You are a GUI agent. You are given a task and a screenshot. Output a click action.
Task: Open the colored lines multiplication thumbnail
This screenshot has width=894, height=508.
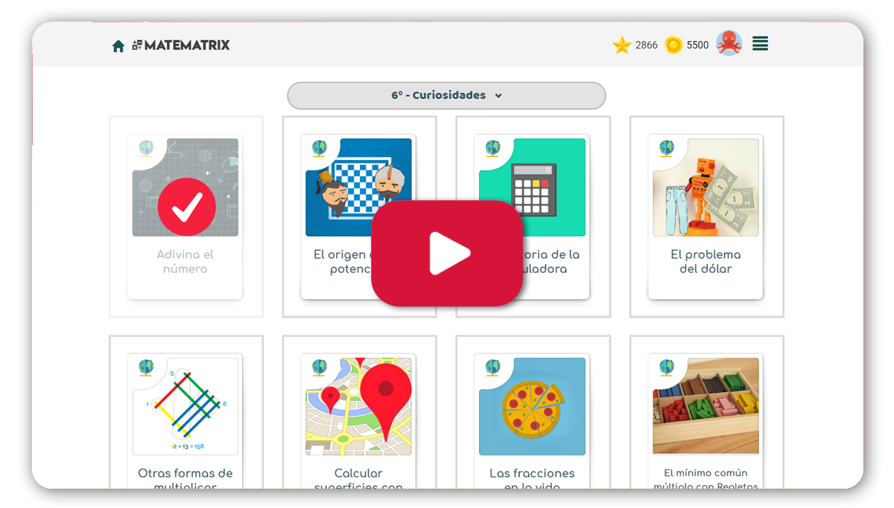(x=185, y=406)
